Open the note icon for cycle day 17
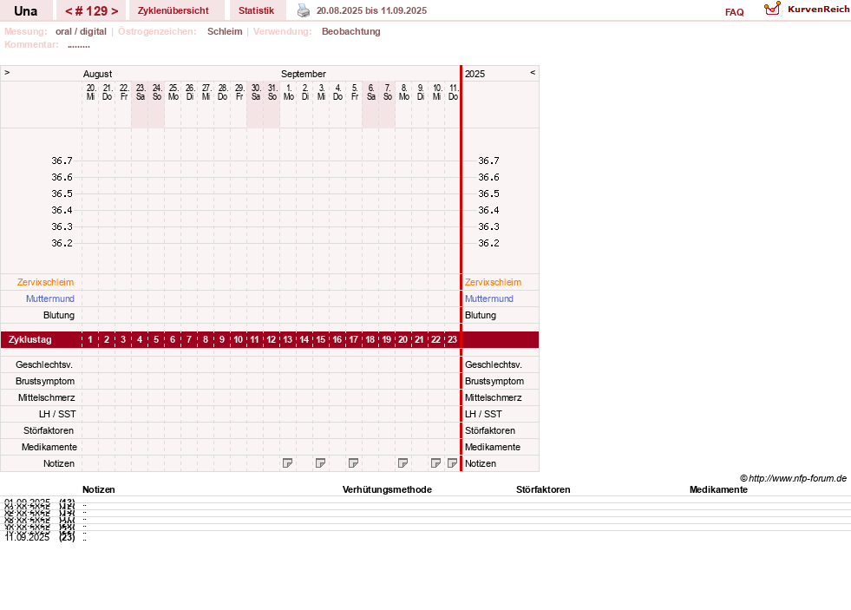851x610 pixels. click(353, 463)
